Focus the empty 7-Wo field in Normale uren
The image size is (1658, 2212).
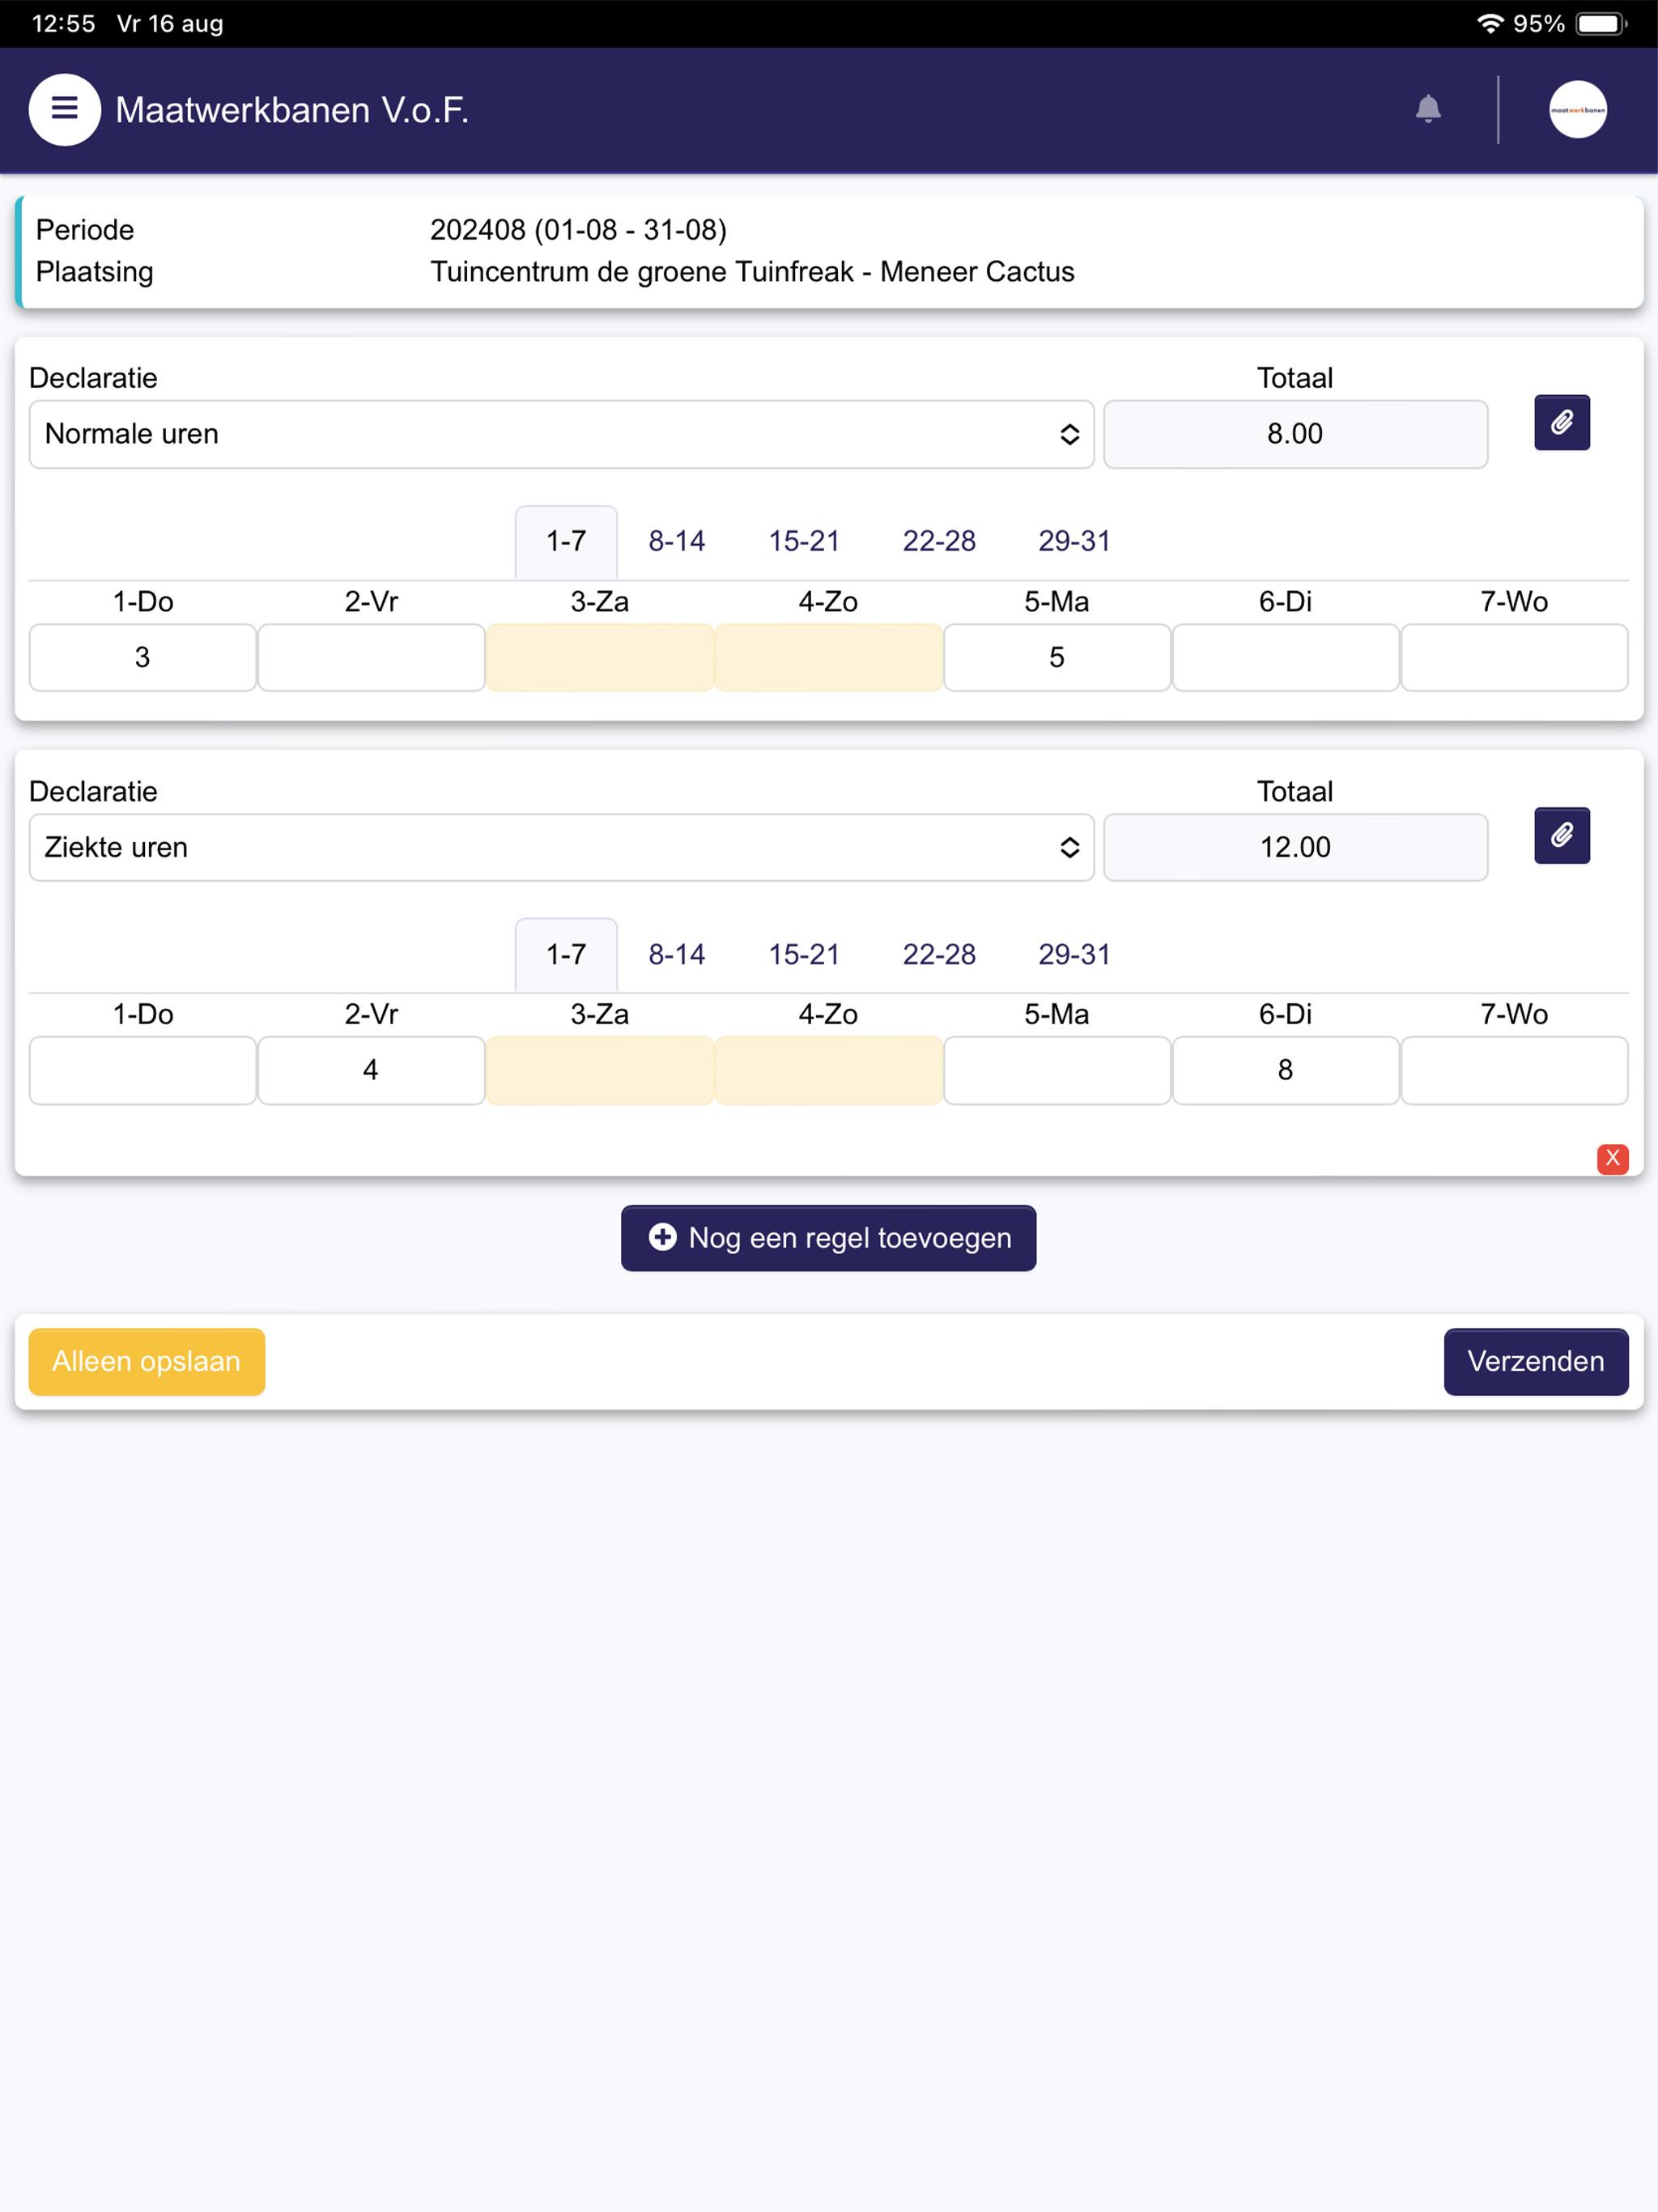point(1514,657)
